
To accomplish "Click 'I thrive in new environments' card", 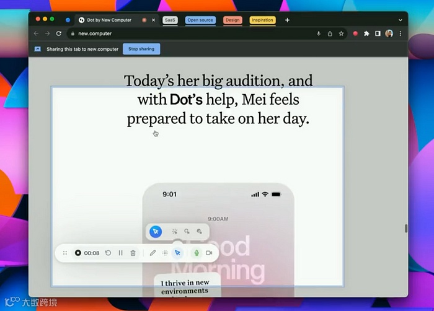I will point(187,286).
